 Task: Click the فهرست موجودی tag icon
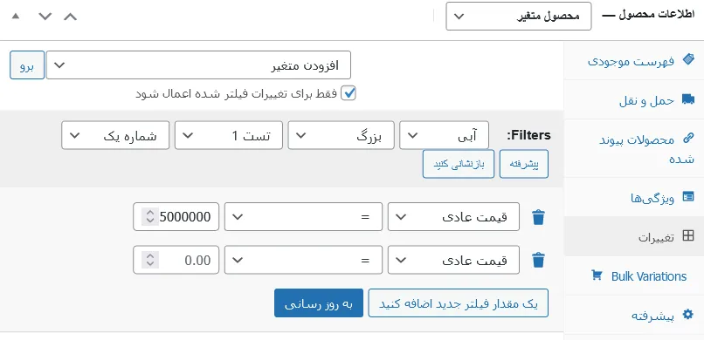coord(687,59)
